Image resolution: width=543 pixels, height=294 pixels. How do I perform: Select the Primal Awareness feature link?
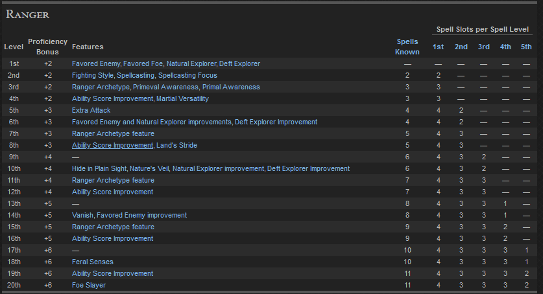(x=231, y=87)
